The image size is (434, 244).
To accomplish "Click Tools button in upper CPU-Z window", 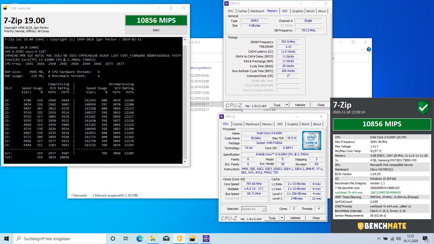I will 277,105.
